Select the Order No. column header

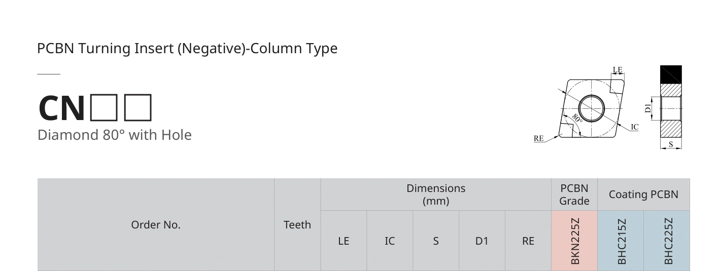pos(156,224)
